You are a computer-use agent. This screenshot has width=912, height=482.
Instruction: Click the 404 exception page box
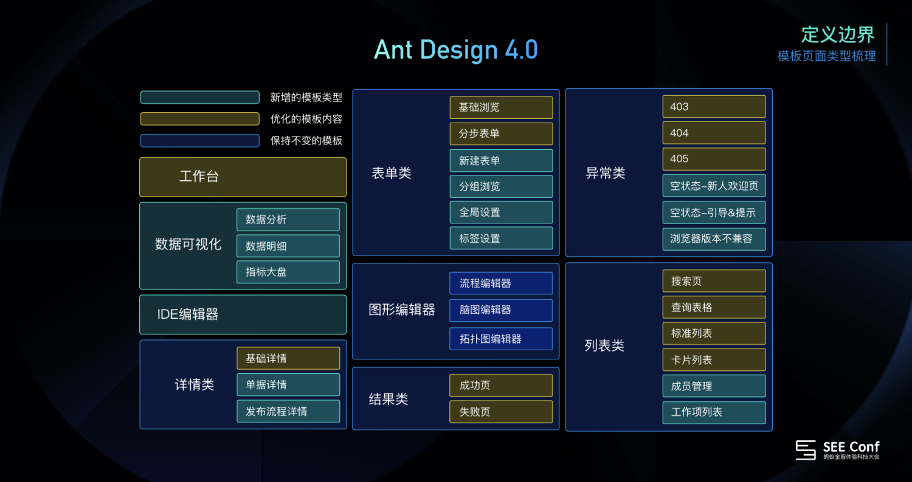(714, 133)
